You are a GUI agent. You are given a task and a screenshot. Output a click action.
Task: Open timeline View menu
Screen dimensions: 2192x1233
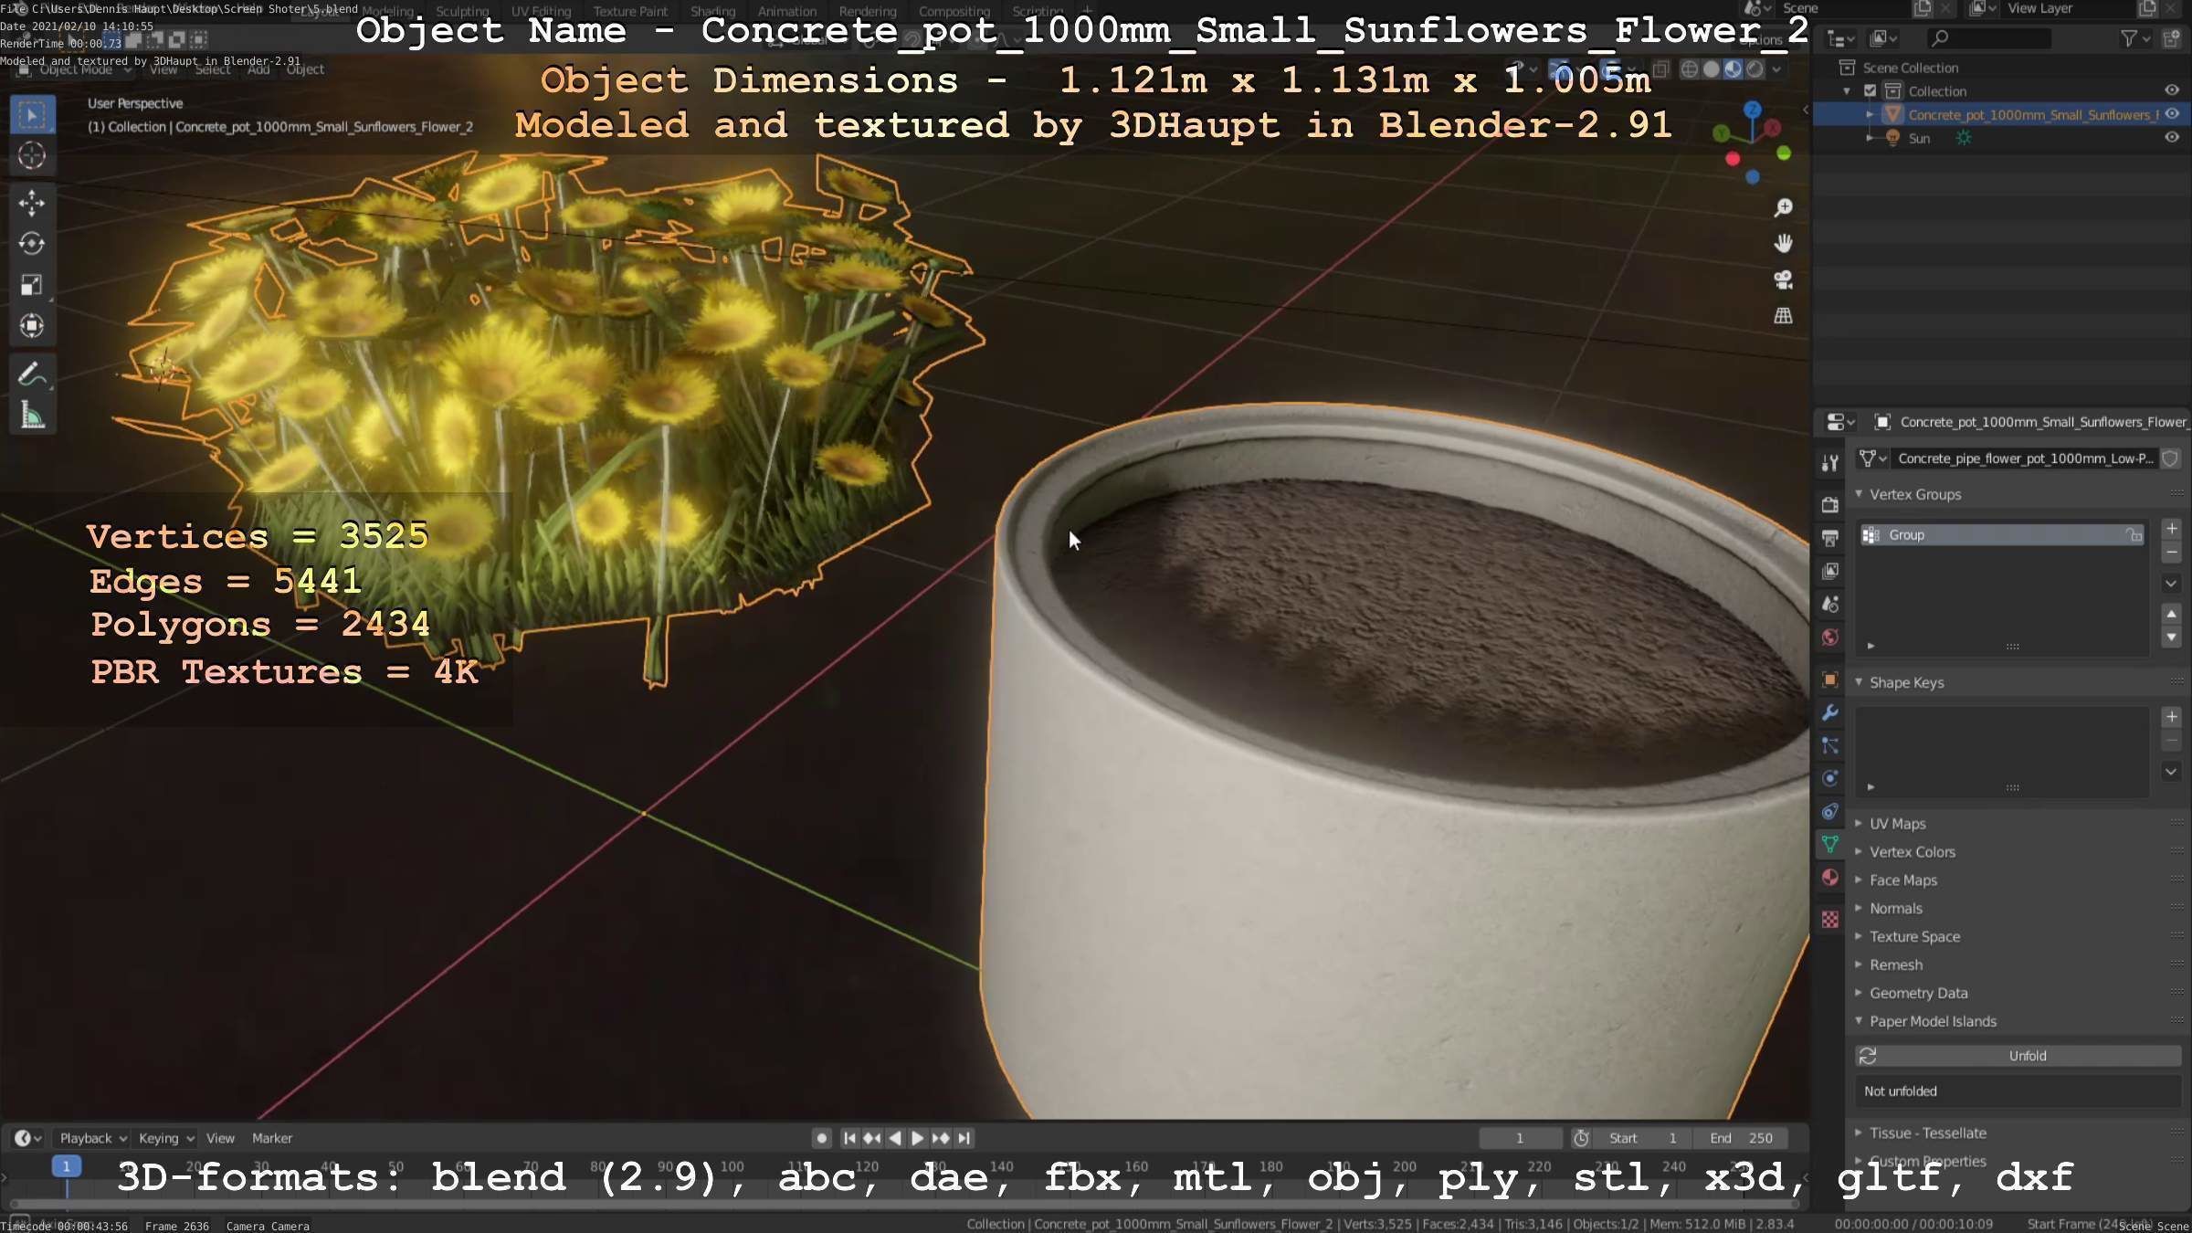point(220,1138)
